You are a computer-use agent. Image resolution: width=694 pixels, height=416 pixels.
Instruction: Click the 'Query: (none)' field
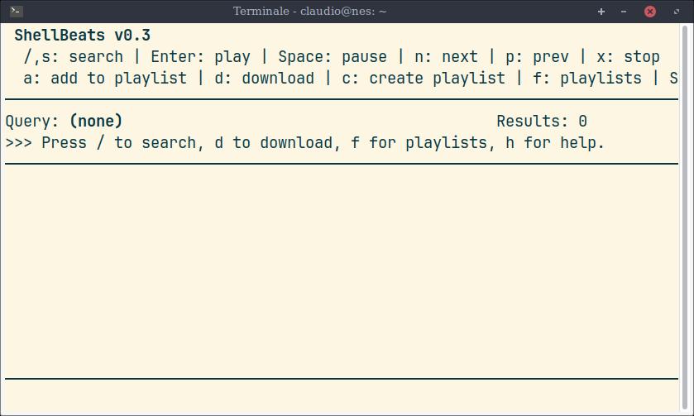[65, 122]
